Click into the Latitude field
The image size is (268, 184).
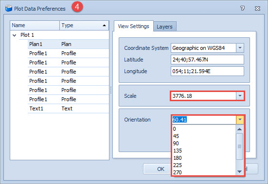[x=207, y=60]
